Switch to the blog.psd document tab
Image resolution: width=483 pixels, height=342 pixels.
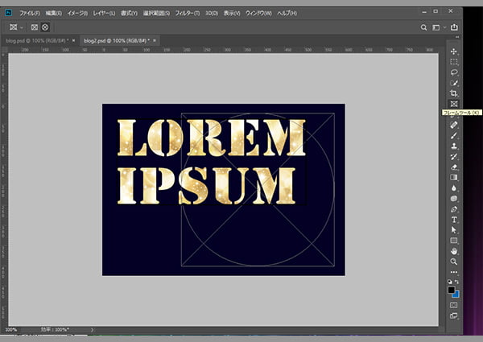pos(37,39)
